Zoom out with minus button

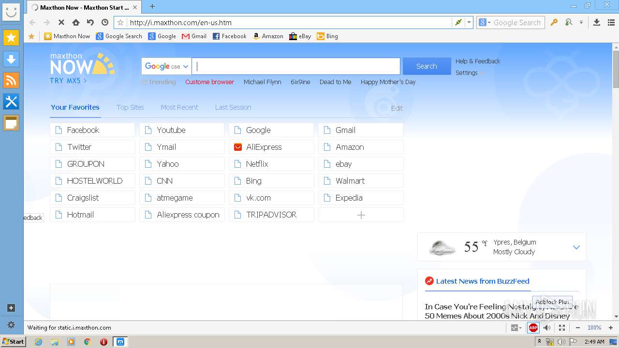tap(577, 328)
